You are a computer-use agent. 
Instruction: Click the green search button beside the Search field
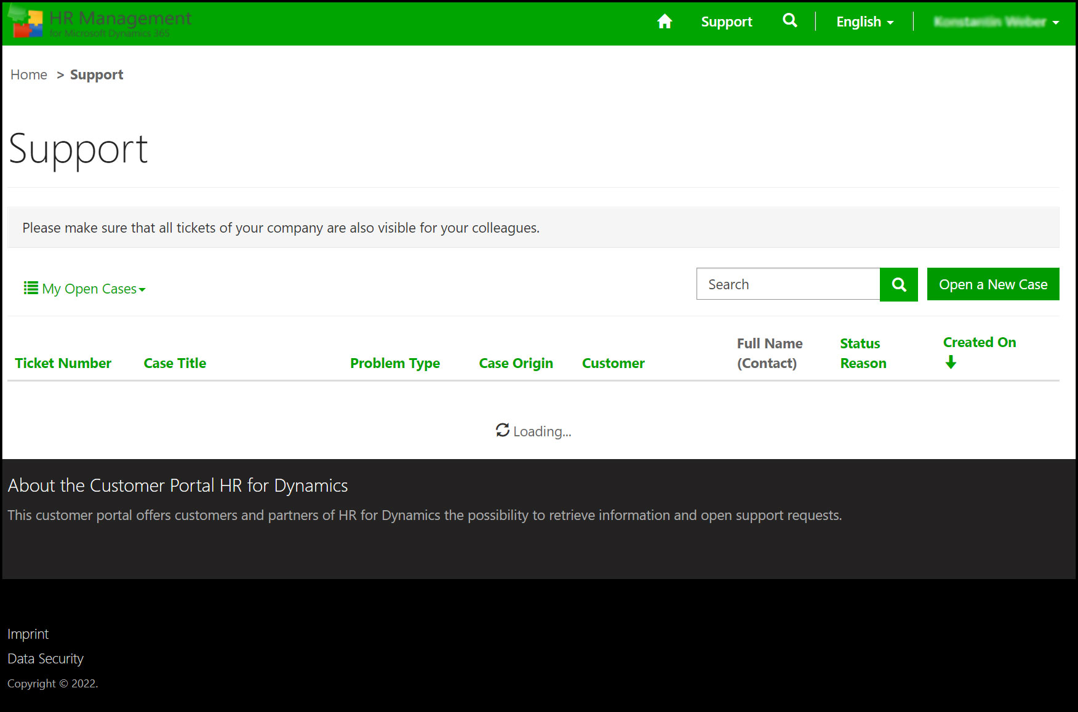[898, 284]
